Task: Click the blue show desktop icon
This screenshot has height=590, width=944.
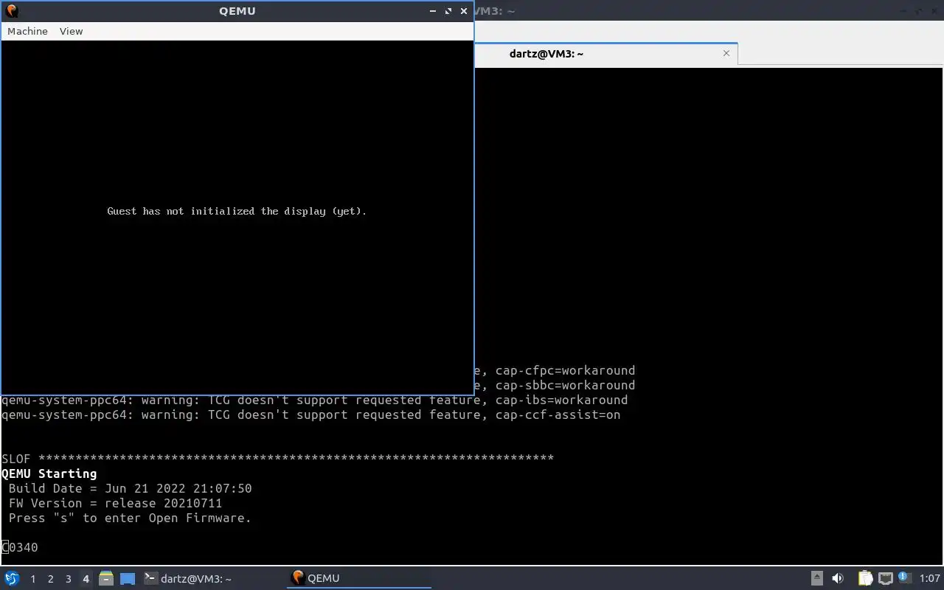Action: (128, 578)
